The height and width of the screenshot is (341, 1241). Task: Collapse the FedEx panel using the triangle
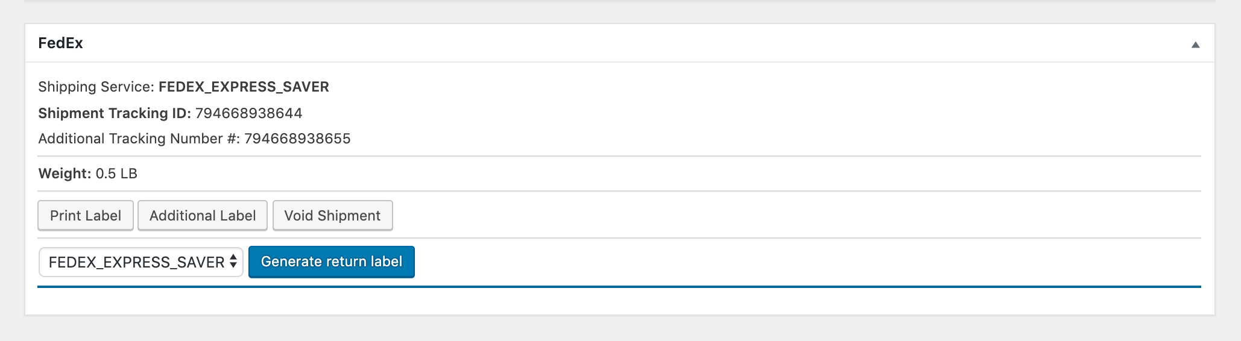1195,45
